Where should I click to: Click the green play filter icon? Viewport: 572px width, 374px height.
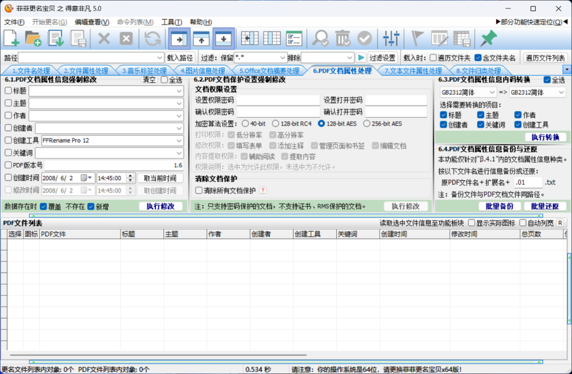[x=361, y=57]
